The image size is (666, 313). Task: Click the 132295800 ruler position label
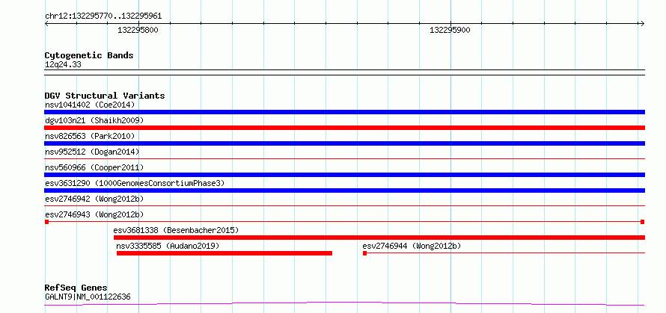(x=138, y=31)
